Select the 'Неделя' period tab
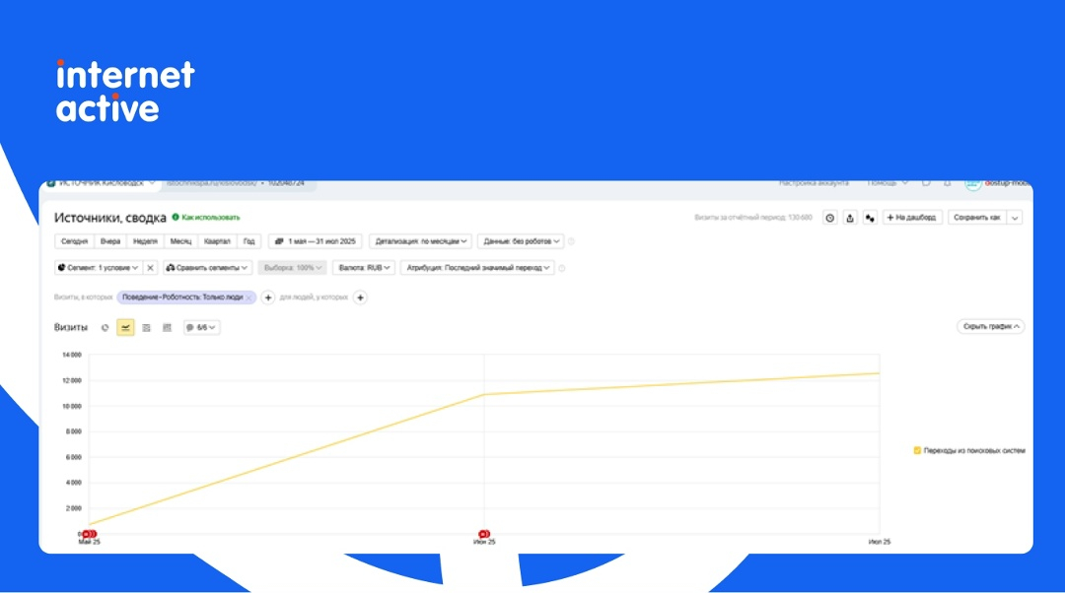The height and width of the screenshot is (593, 1065). 145,241
